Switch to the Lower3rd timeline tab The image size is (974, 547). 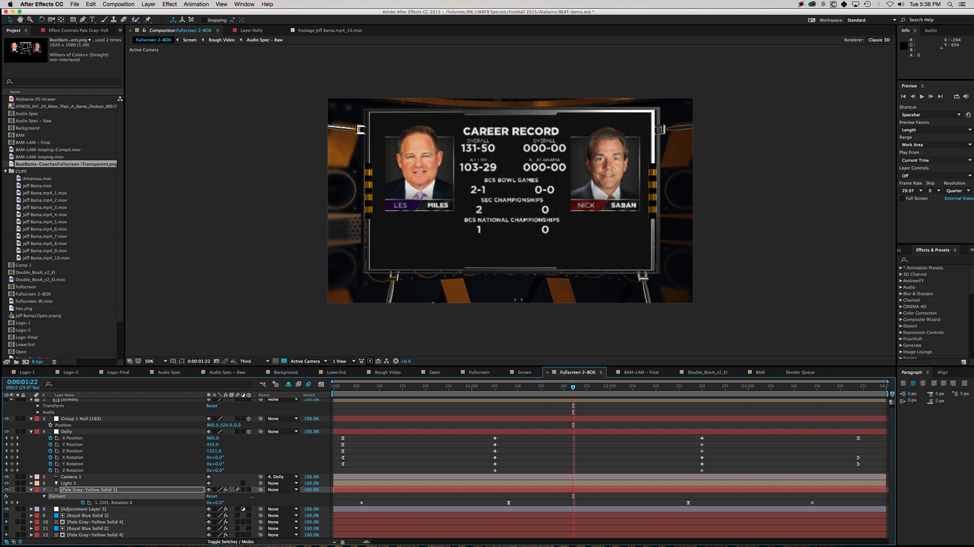336,372
